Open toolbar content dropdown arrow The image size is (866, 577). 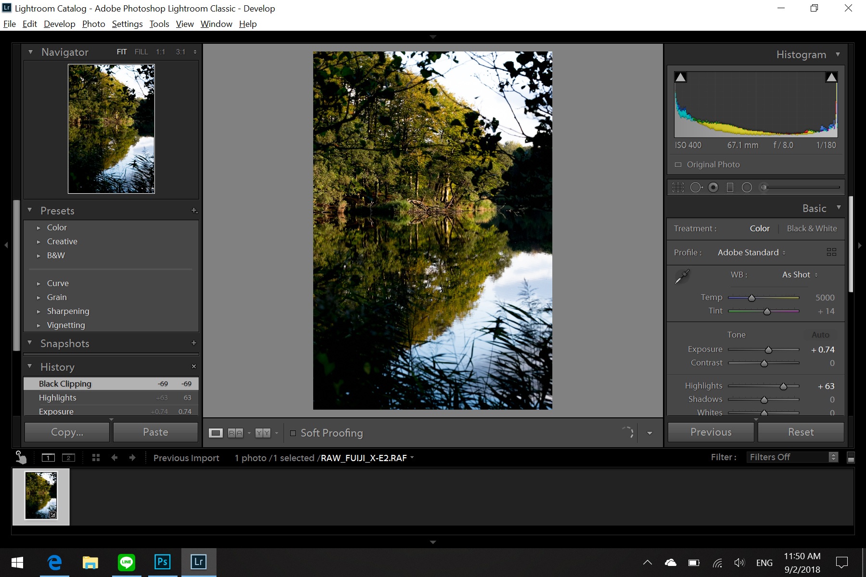point(649,433)
